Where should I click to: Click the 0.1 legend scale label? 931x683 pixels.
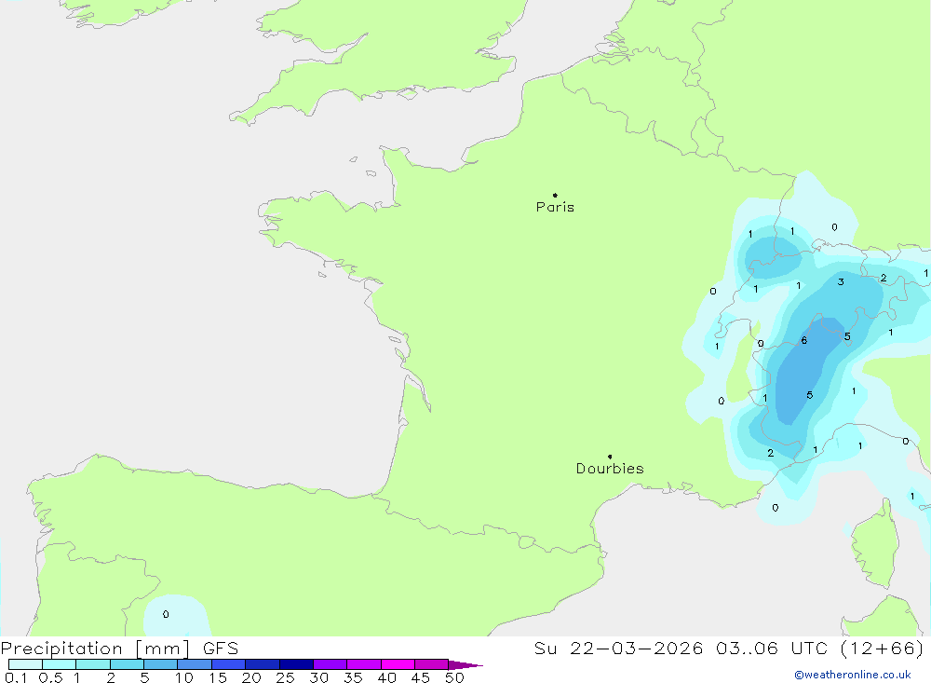click(16, 677)
